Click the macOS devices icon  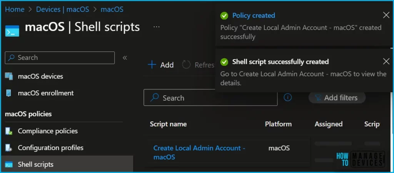(x=9, y=77)
